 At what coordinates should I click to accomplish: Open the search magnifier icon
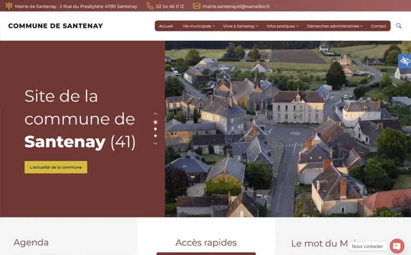click(x=399, y=26)
